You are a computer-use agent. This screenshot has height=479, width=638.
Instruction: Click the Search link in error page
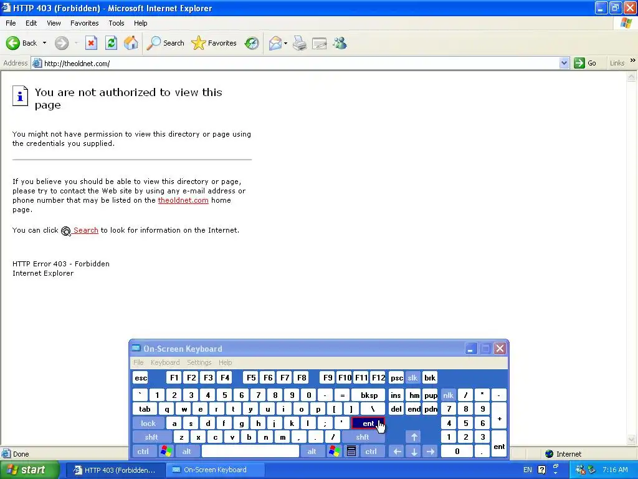point(86,230)
